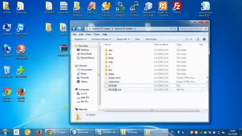The height and width of the screenshot is (136, 242).
Task: Open the NetBeans IDE desktop icon
Action: 149,9
